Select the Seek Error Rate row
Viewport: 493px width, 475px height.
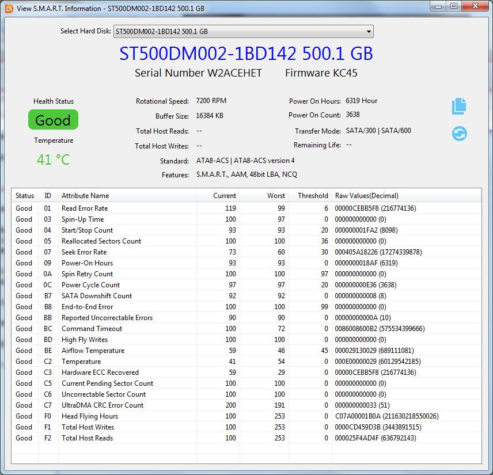coord(246,252)
